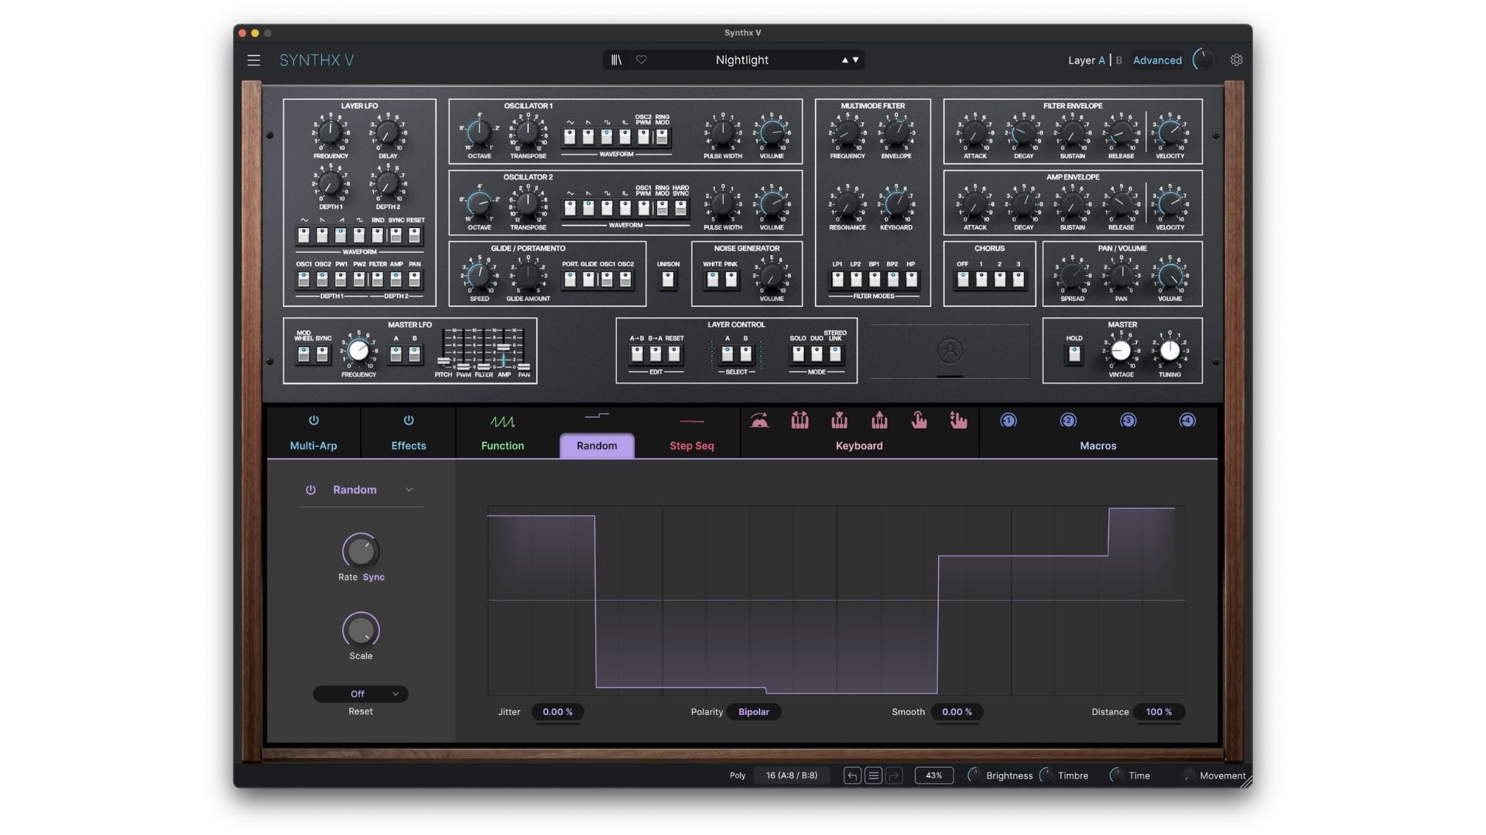Select Layer A in header
This screenshot has height=835, width=1486.
coord(1101,60)
